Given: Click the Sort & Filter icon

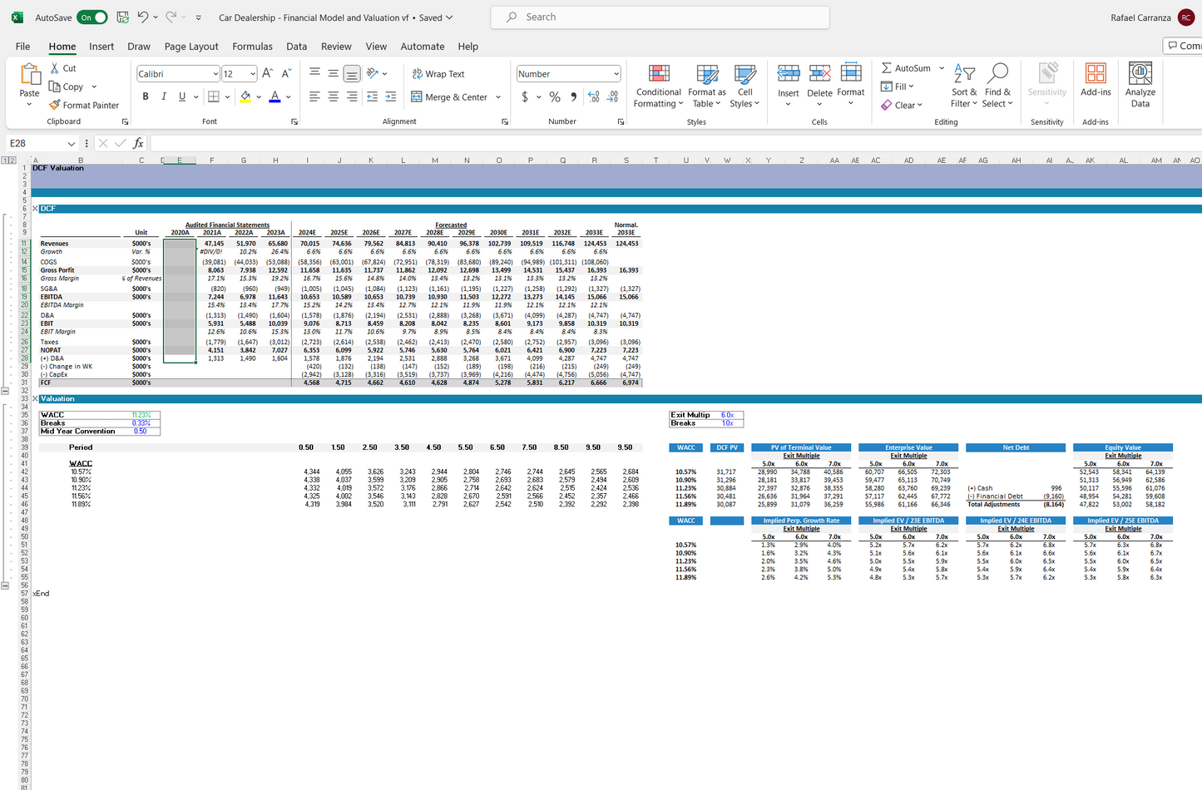Looking at the screenshot, I should coord(963,75).
